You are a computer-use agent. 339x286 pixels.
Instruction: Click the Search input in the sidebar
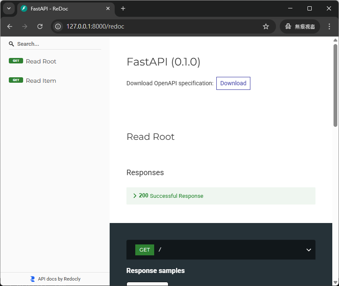pos(59,44)
